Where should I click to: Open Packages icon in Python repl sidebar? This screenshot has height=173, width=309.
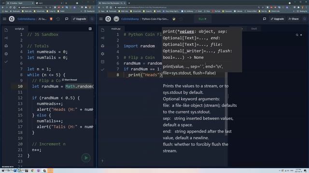click(102, 46)
